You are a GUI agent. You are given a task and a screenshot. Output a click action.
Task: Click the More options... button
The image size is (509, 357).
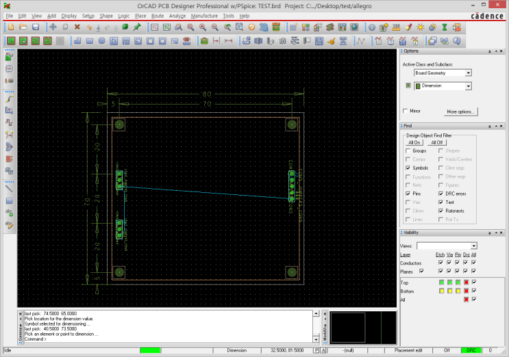[460, 111]
